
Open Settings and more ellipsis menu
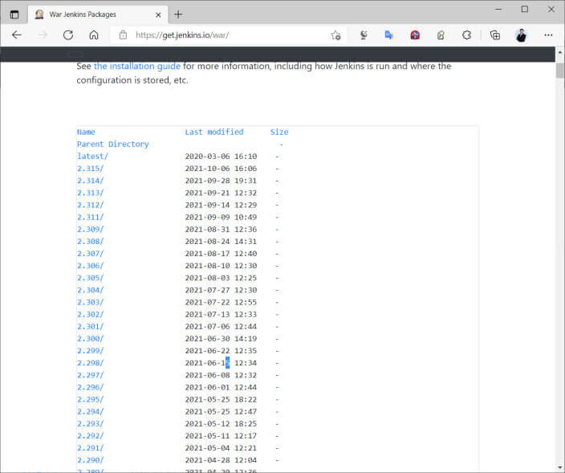548,35
